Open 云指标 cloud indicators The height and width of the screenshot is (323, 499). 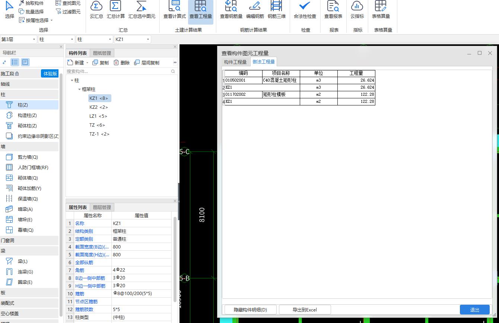click(357, 10)
